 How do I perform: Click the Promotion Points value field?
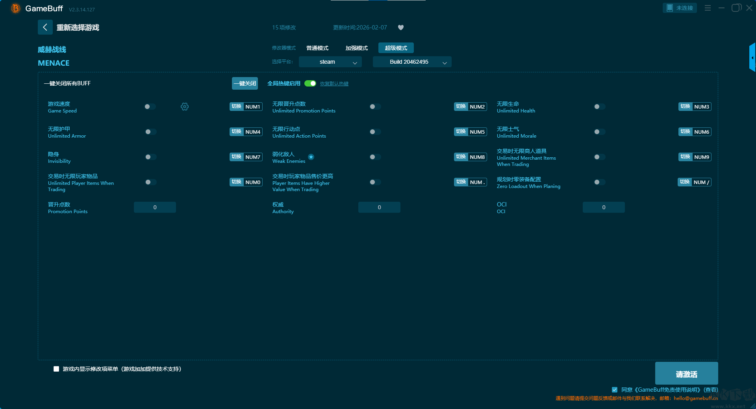coord(155,207)
